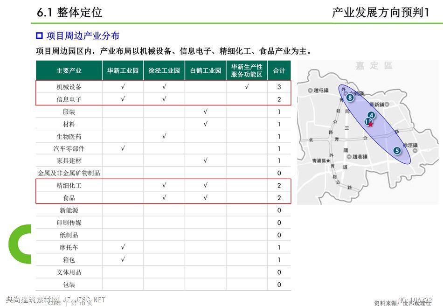Select marker 4 on the map
Image resolution: width=443 pixels, height=307 pixels.
coord(371,115)
